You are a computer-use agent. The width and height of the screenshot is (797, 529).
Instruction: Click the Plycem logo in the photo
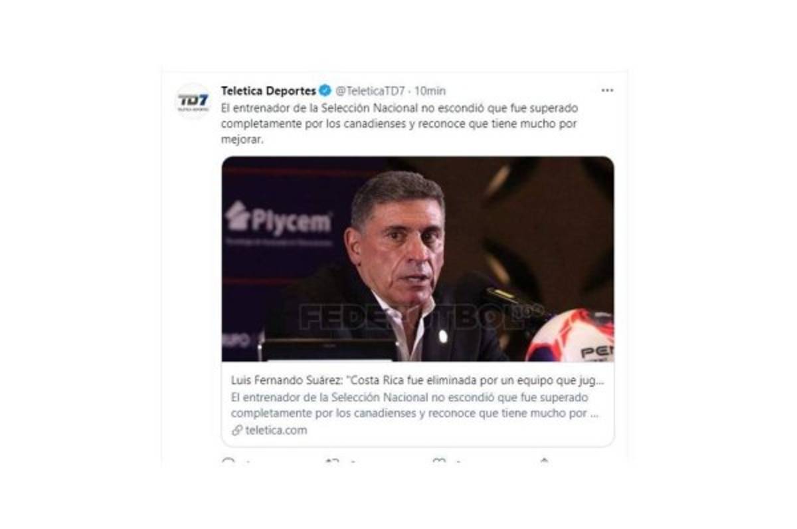pos(278,220)
